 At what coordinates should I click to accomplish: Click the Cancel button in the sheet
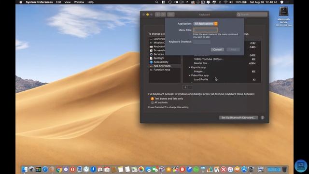click(217, 49)
